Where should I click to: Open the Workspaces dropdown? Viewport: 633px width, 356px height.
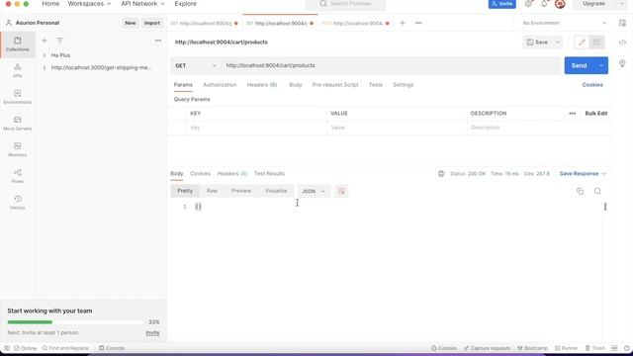[x=89, y=4]
